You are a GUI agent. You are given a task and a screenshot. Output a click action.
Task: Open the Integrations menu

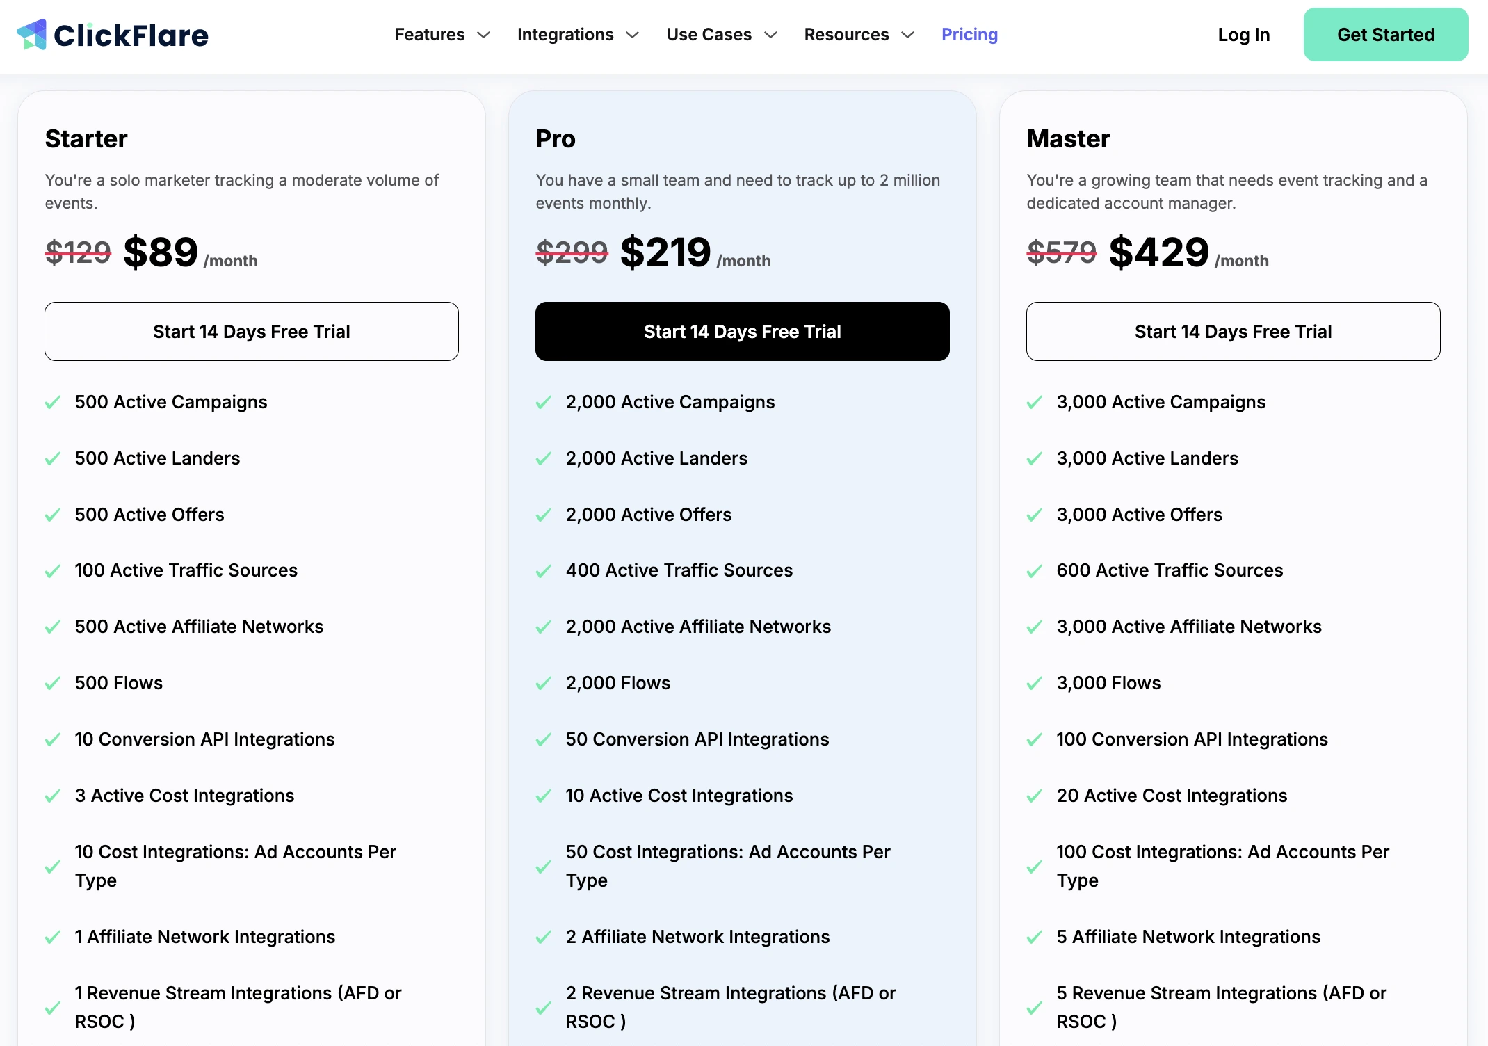(x=565, y=35)
